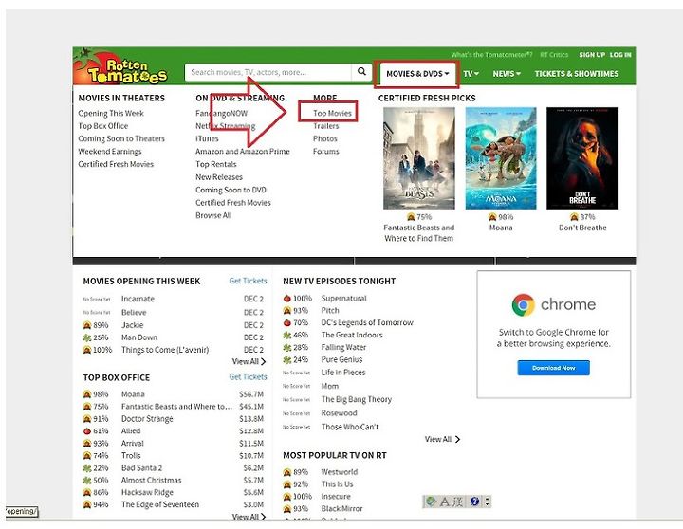The width and height of the screenshot is (683, 529).
Task: Open Doctor Strange in box office list
Action: pyautogui.click(x=147, y=419)
